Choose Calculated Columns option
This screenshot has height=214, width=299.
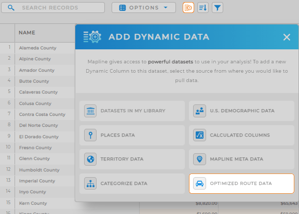pos(241,135)
